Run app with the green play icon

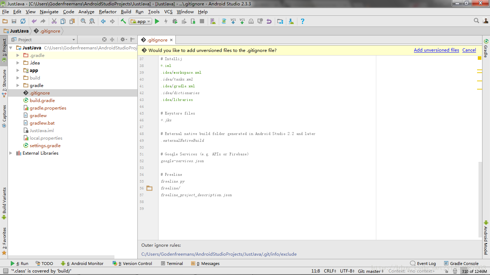[157, 21]
